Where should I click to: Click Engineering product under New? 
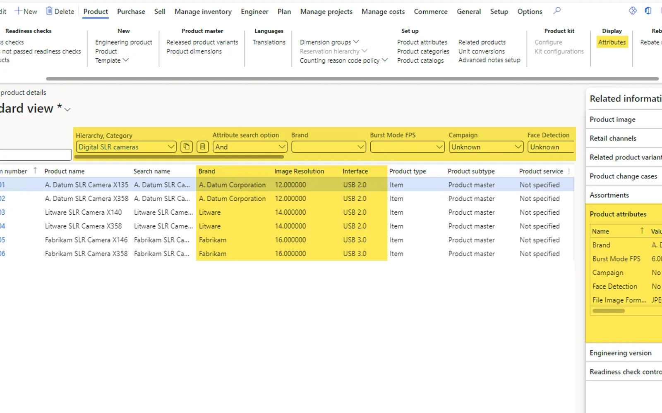[124, 42]
